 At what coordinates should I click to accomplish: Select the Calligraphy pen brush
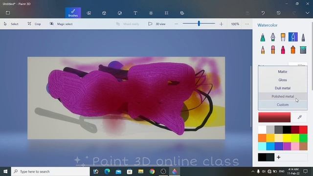(x=273, y=37)
